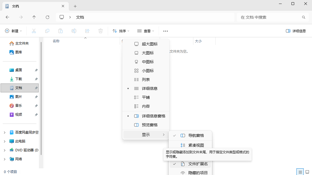Open 桌面 folder in sidebar
The height and width of the screenshot is (175, 312).
[x=16, y=70]
